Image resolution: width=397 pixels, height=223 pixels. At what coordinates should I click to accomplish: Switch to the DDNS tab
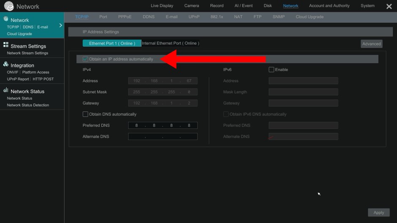(x=149, y=17)
